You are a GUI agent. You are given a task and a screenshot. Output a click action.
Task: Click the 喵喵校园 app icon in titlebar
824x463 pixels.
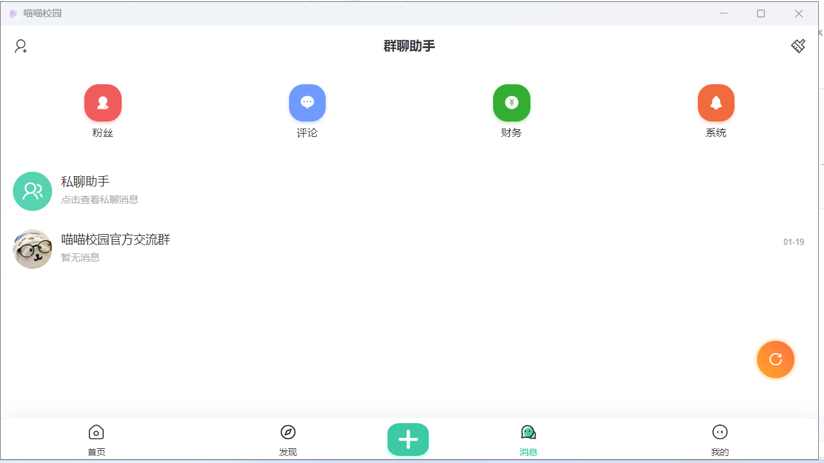(x=13, y=13)
